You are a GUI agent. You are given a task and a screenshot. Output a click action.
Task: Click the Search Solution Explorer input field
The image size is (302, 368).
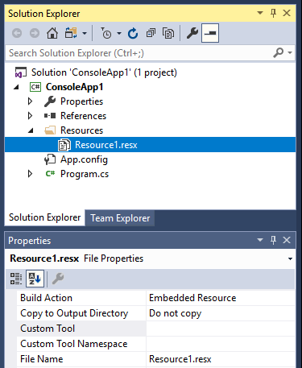pos(139,53)
